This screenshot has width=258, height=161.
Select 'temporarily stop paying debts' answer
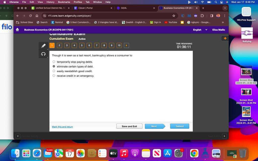pyautogui.click(x=54, y=62)
